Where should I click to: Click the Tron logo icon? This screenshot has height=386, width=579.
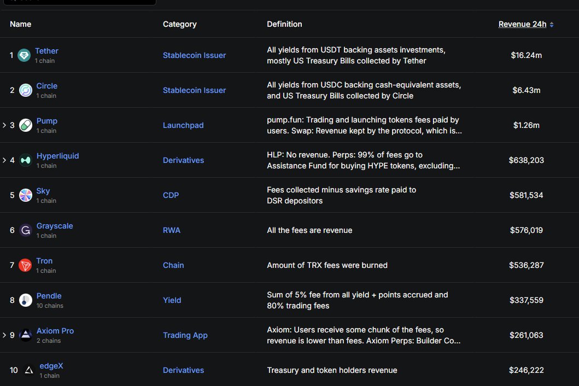pyautogui.click(x=25, y=265)
